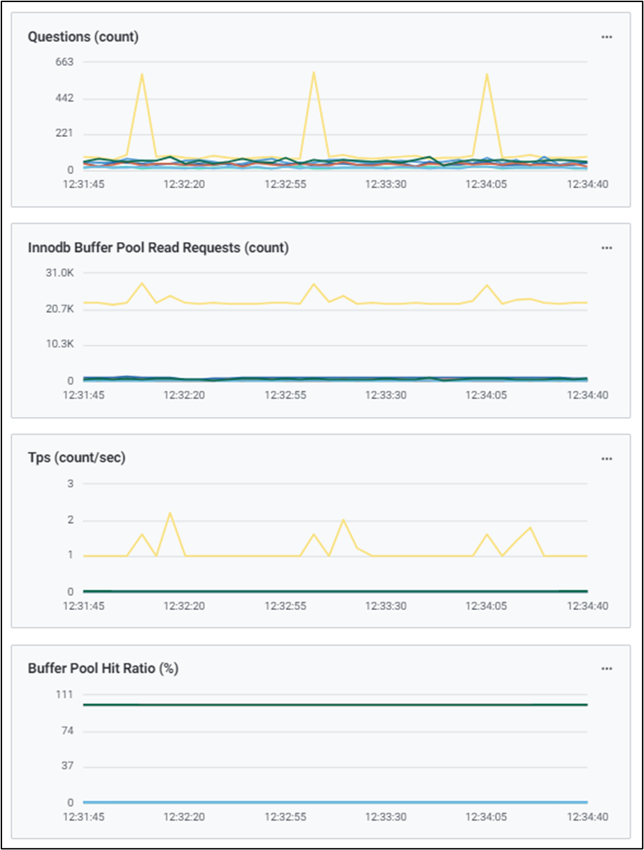Click the 12:34:05 label in Innodb chart
This screenshot has height=850, width=644.
[487, 395]
